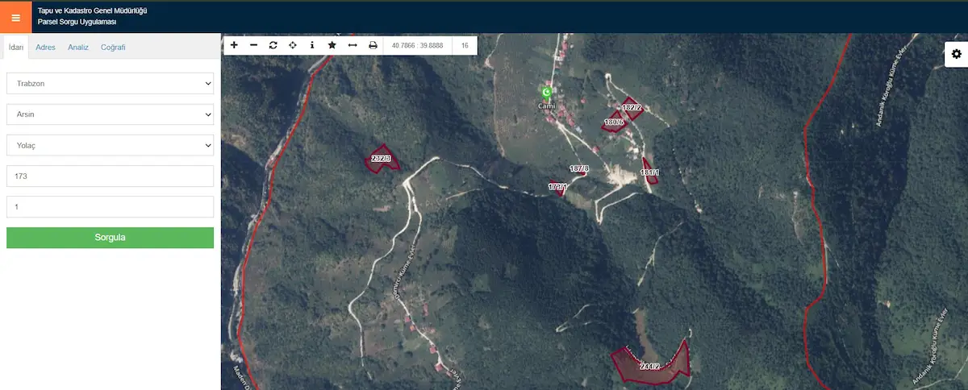The height and width of the screenshot is (390, 968).
Task: Activate the locate crosshair tool
Action: click(x=292, y=45)
